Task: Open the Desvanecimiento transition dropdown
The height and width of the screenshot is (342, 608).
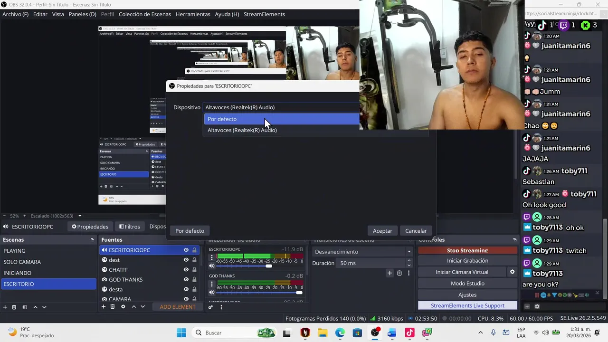Action: pyautogui.click(x=363, y=252)
